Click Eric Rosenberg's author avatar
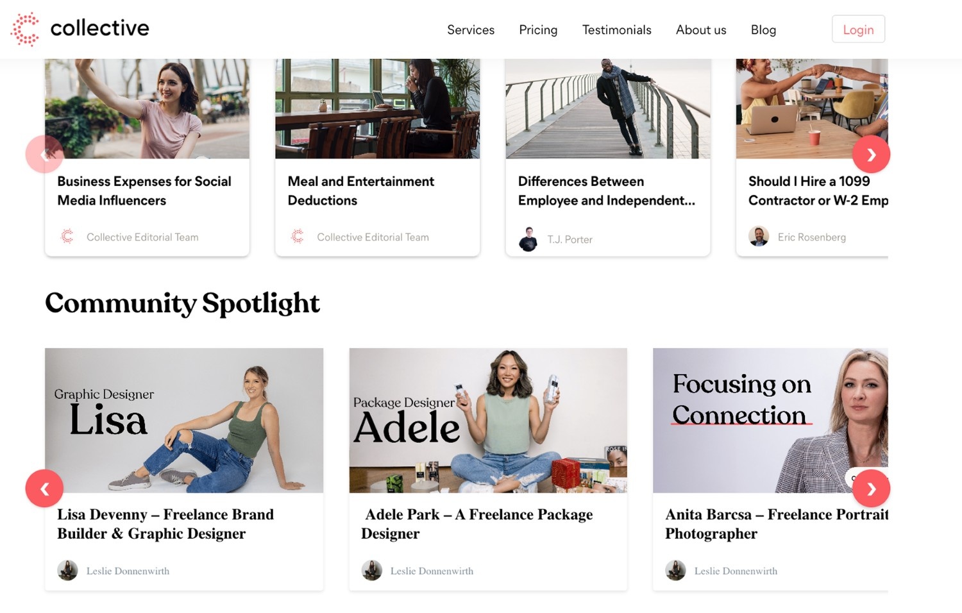962x613 pixels. [x=759, y=237]
